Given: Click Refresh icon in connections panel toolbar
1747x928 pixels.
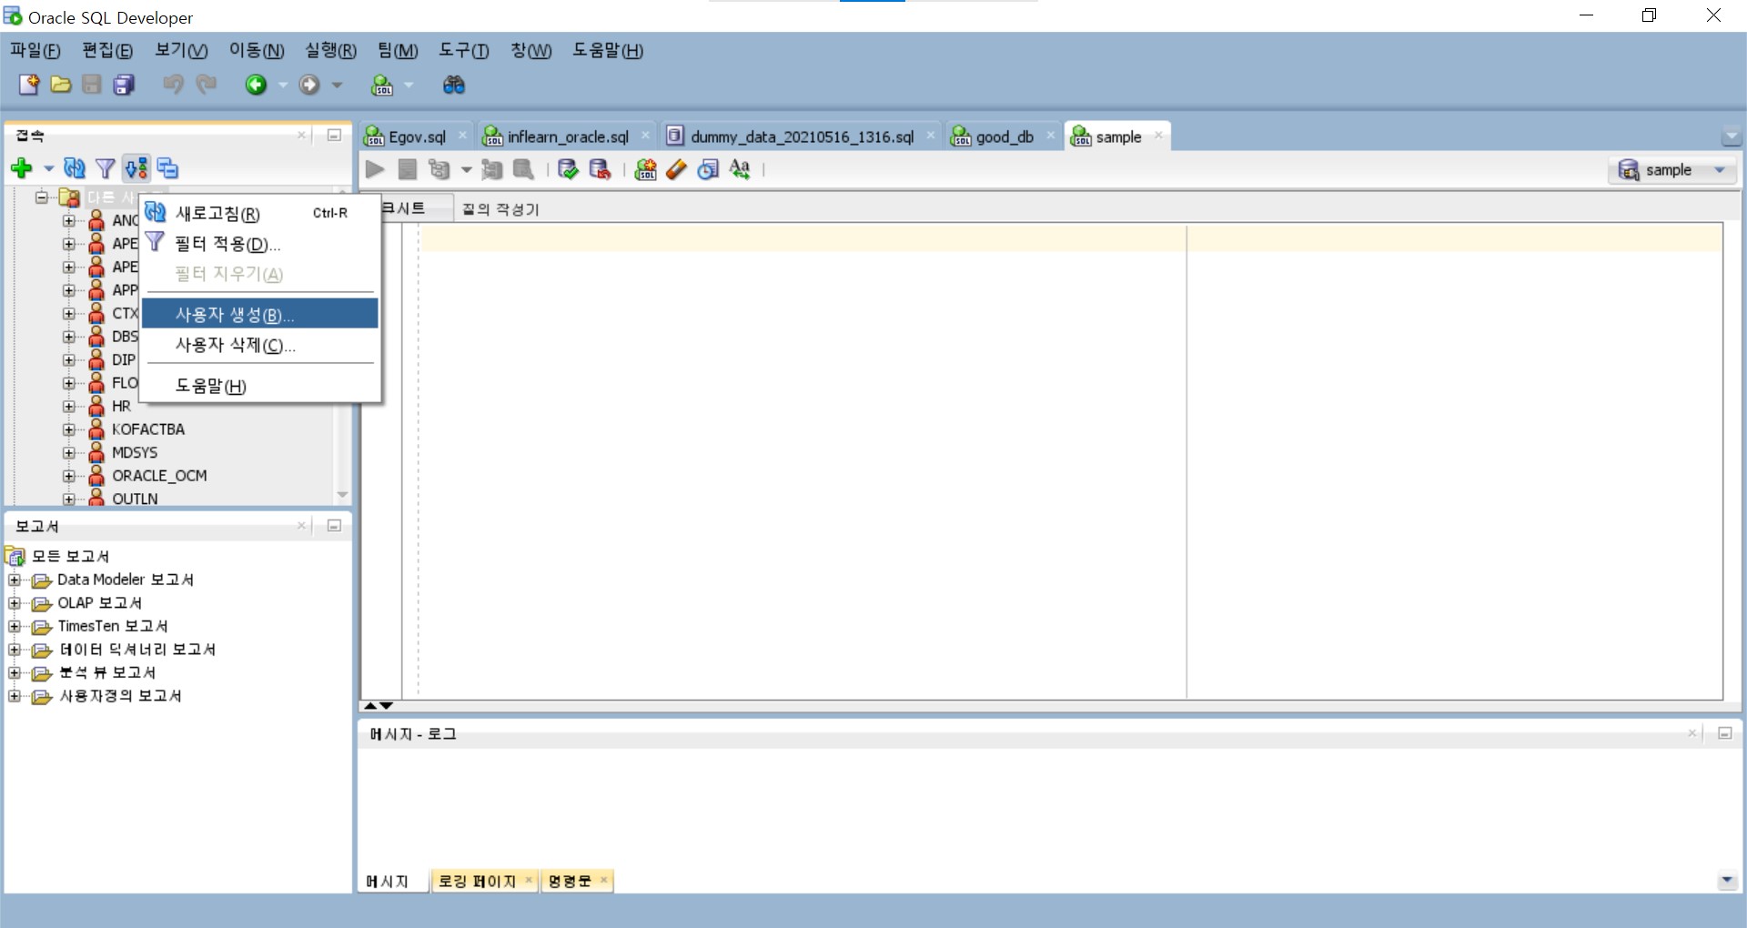Looking at the screenshot, I should [x=75, y=168].
